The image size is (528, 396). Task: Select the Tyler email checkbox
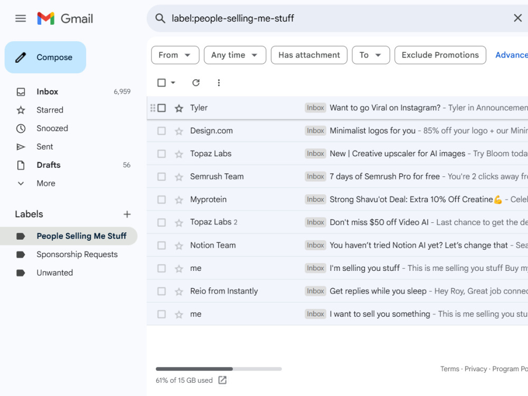[x=162, y=108]
